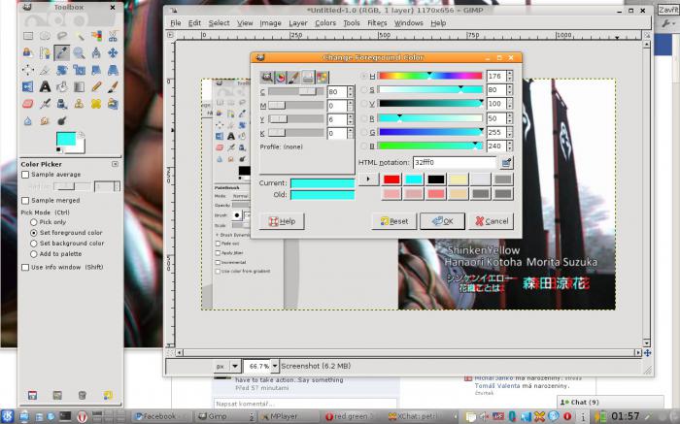Select the Paintbrush tool
Viewport: 680px width, 424px height.
pyautogui.click(x=113, y=86)
